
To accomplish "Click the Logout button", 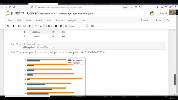I will pyautogui.click(x=164, y=13).
